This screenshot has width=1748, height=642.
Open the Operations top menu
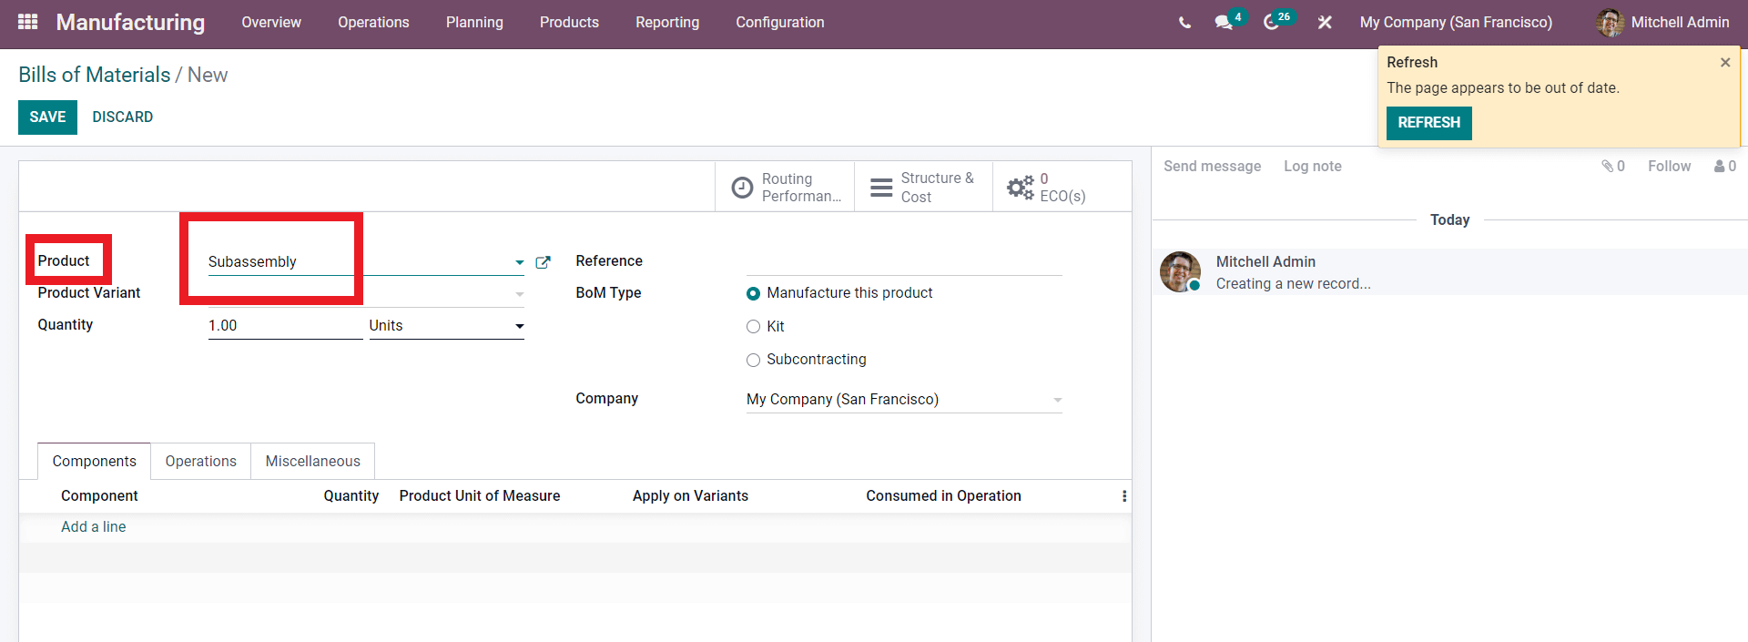[373, 22]
